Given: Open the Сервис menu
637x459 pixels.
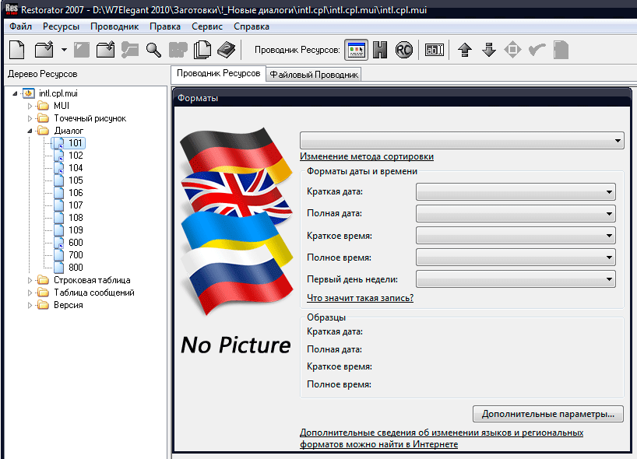Looking at the screenshot, I should (207, 26).
